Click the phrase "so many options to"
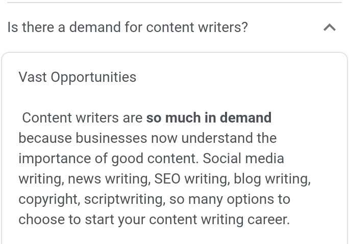The width and height of the screenshot is (349, 244). (x=230, y=199)
